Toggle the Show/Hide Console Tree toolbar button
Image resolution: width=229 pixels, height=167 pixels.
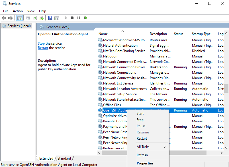point(20,18)
